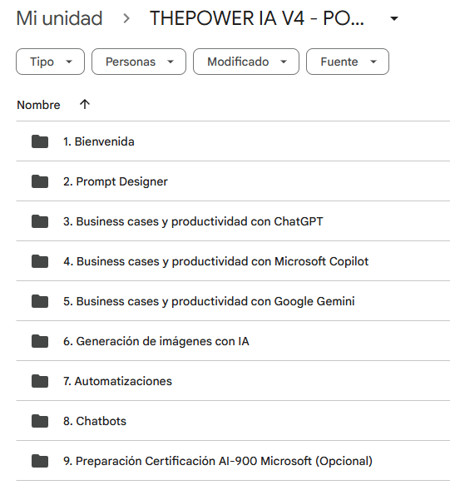Click folder icon next to Google Gemini entry
Screen dimensions: 450x495
coord(40,301)
